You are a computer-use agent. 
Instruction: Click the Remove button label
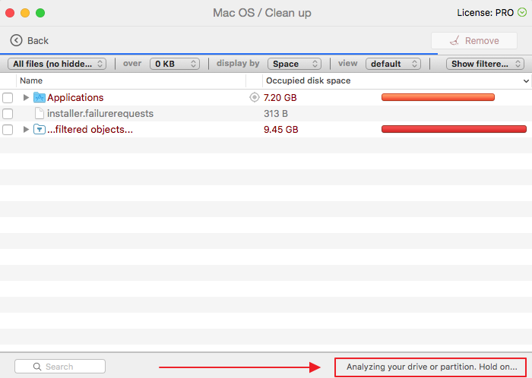coord(482,41)
